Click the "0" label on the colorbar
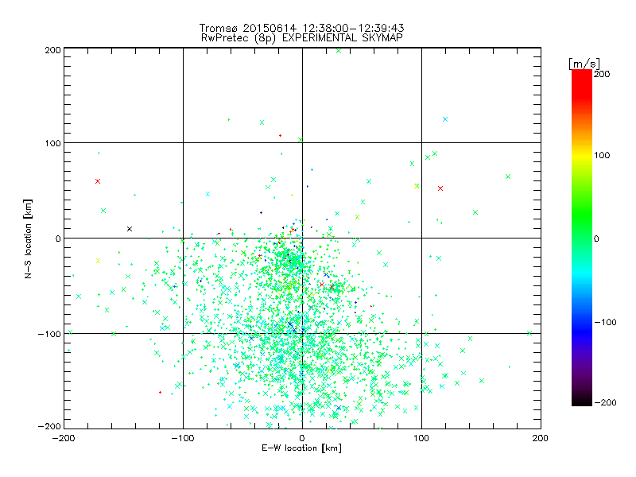 pyautogui.click(x=596, y=239)
